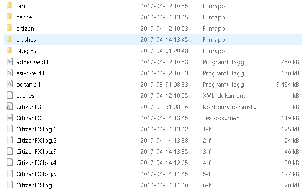Image resolution: width=307 pixels, height=192 pixels.
Task: Select the CitizenFX configuration settings file icon
Action: point(10,107)
